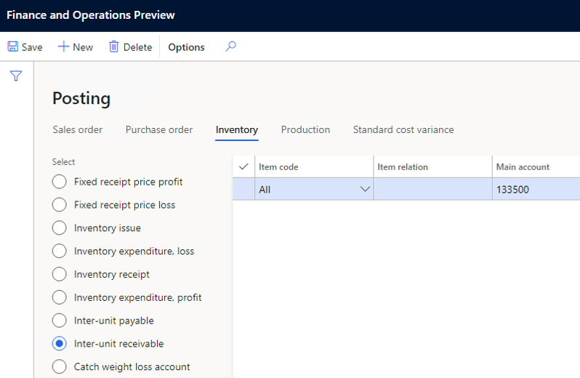Pick Catch weight loss account option
The height and width of the screenshot is (378, 580).
pos(60,367)
